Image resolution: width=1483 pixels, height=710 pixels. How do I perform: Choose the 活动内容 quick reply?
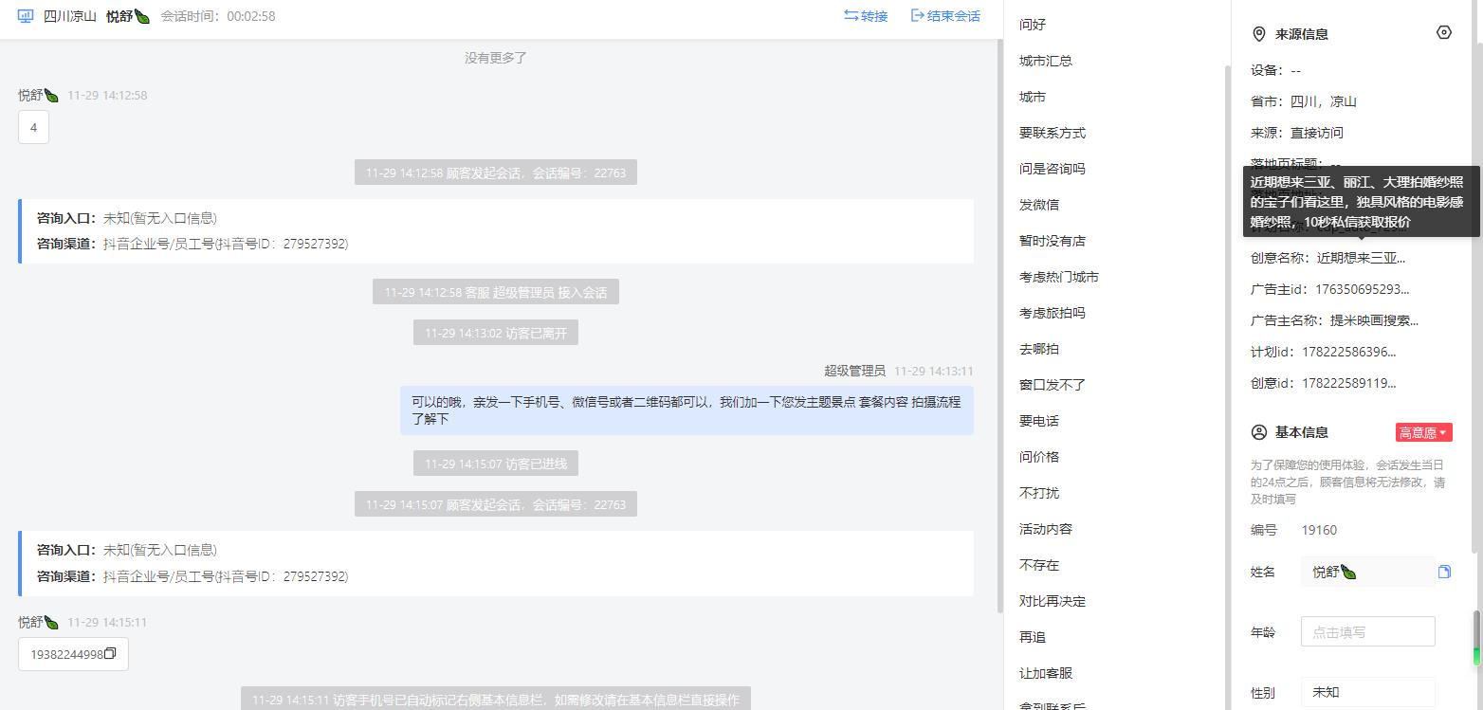(1046, 529)
